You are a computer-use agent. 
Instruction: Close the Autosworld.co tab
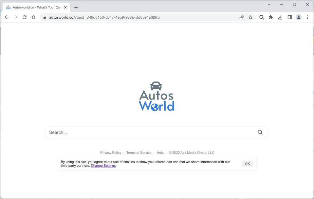coord(65,7)
